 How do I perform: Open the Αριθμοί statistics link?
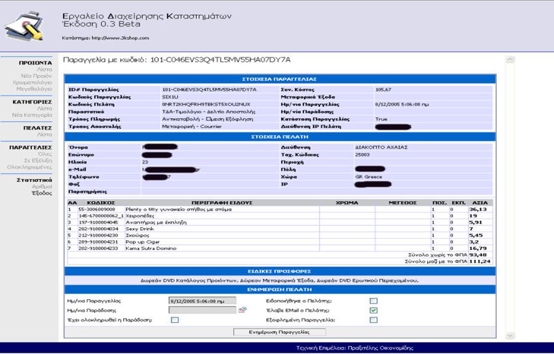pos(42,187)
